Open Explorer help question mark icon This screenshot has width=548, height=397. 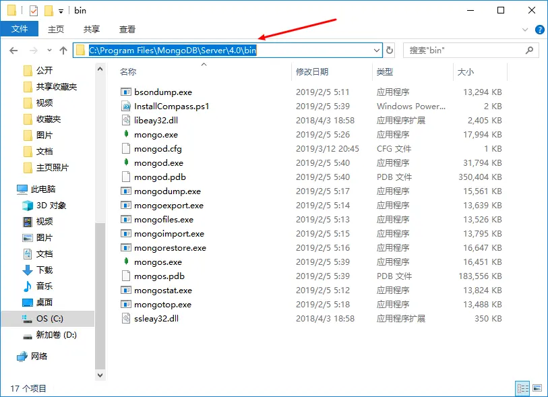[540, 30]
